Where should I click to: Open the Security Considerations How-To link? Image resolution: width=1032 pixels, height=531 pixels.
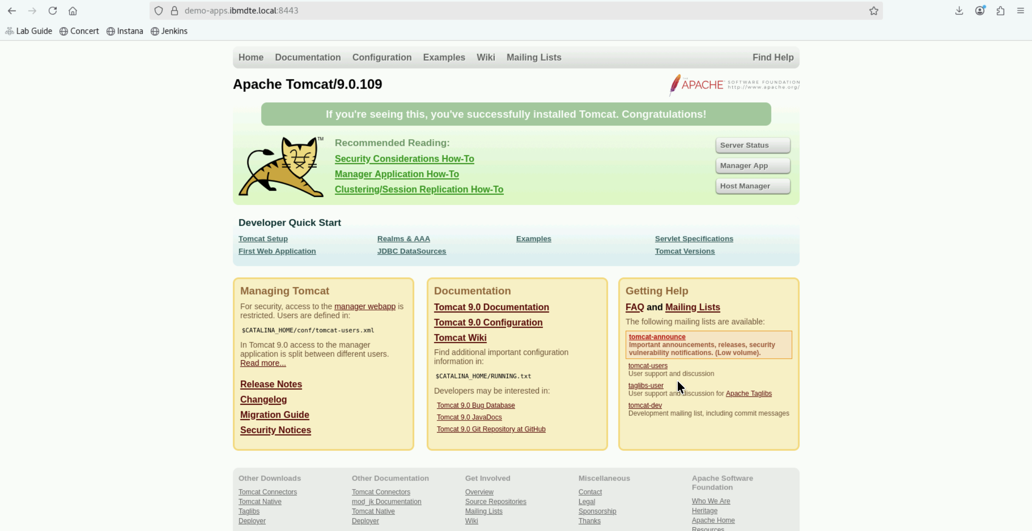click(404, 159)
